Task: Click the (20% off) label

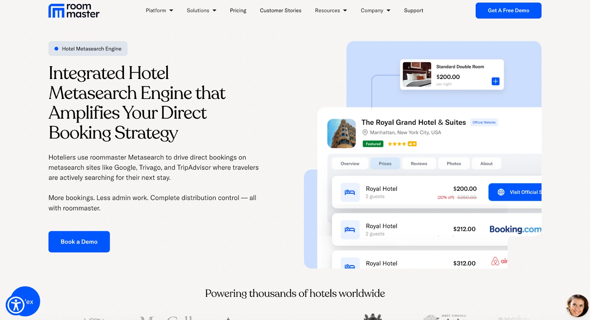Action: pyautogui.click(x=446, y=197)
